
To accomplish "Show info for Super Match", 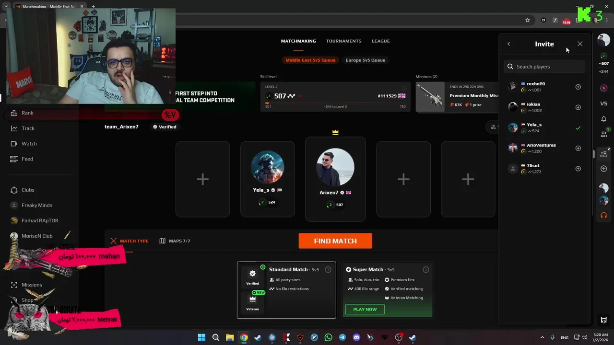I will [425, 270].
